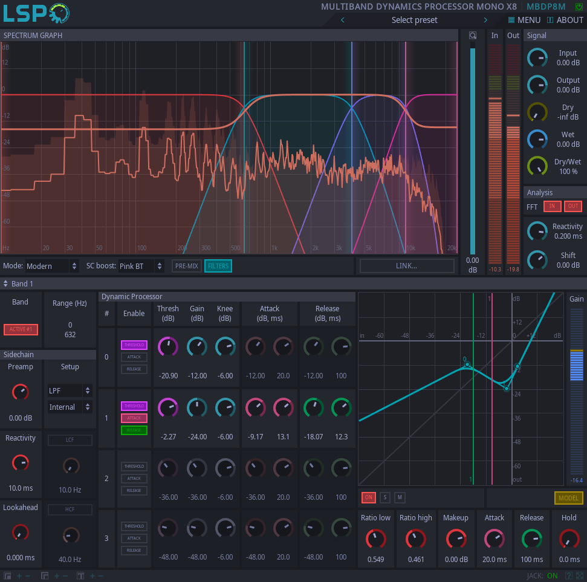Click the 'T' icon in the bottom toolbar
This screenshot has width=587, height=582.
pos(79,576)
